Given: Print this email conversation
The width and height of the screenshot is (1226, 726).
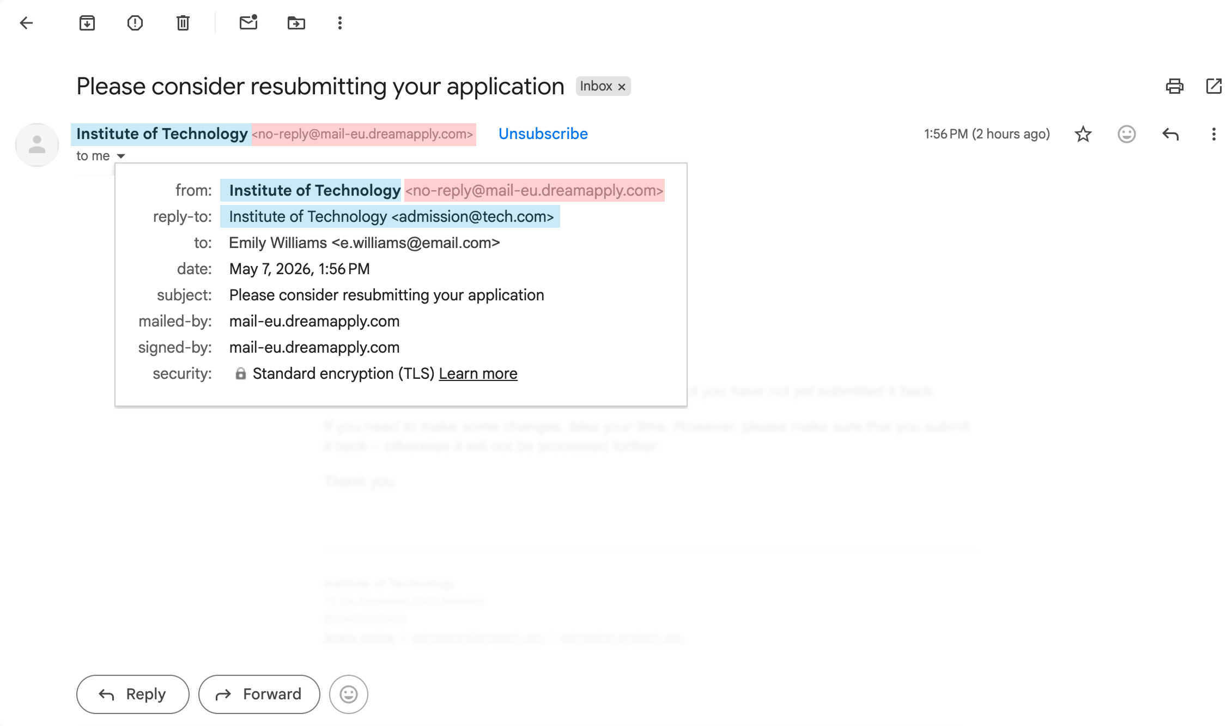Looking at the screenshot, I should click(1175, 86).
